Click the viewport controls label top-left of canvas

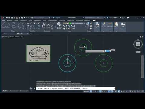pos(12,37)
